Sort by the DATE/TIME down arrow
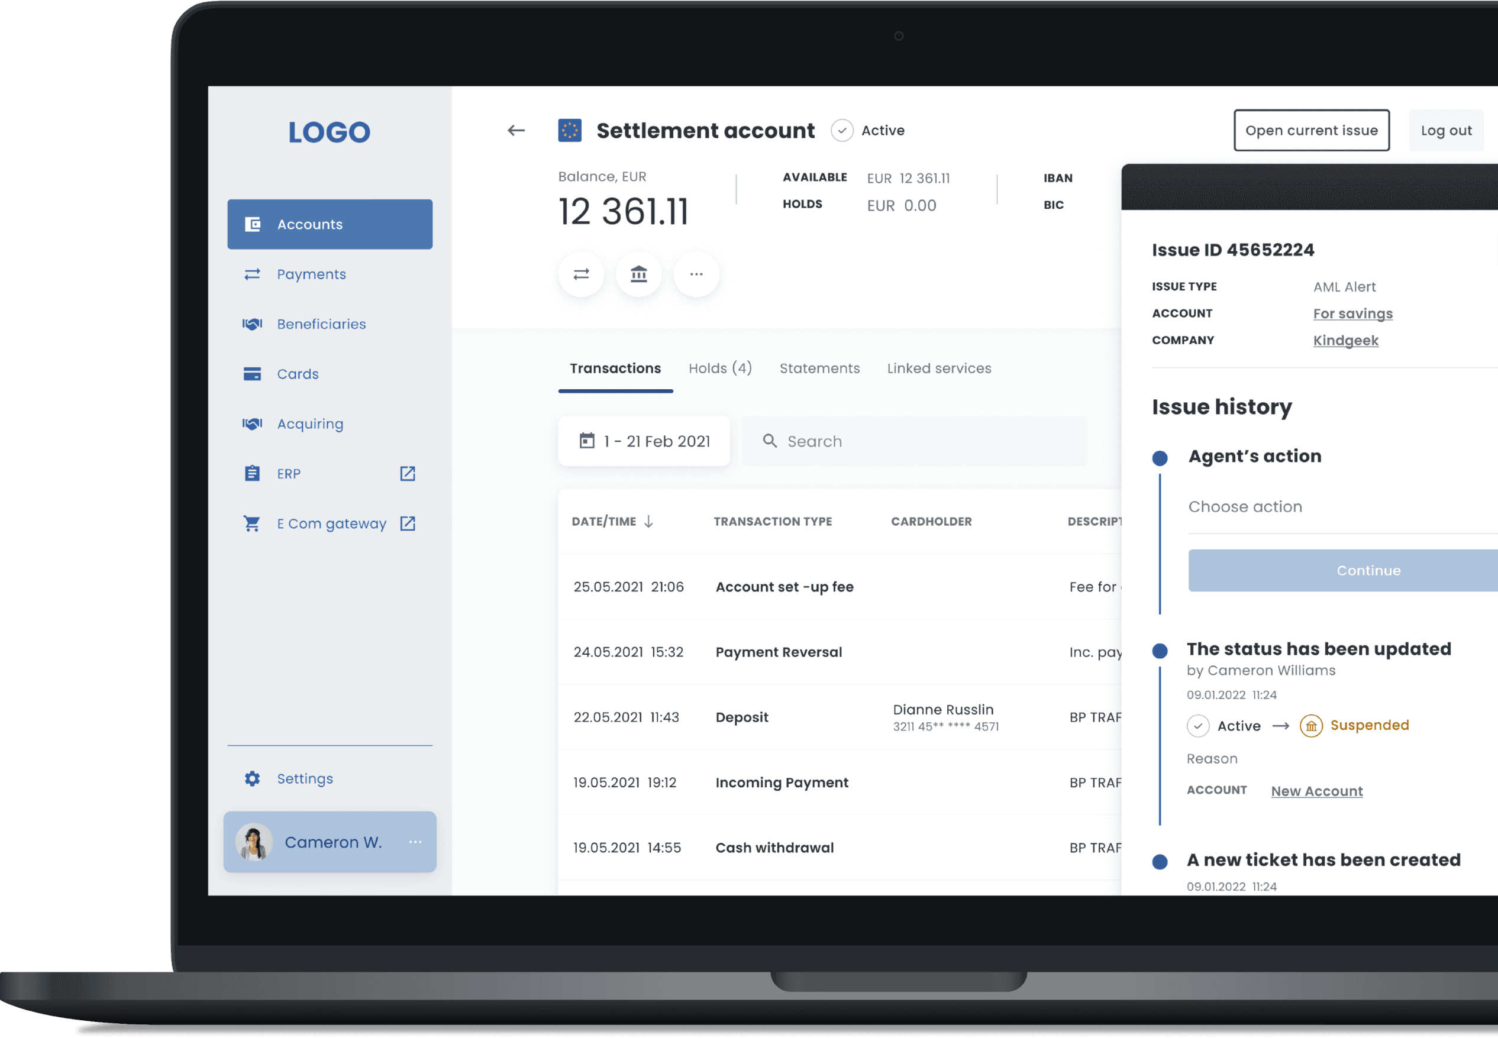Viewport: 1498px width, 1038px height. (648, 522)
